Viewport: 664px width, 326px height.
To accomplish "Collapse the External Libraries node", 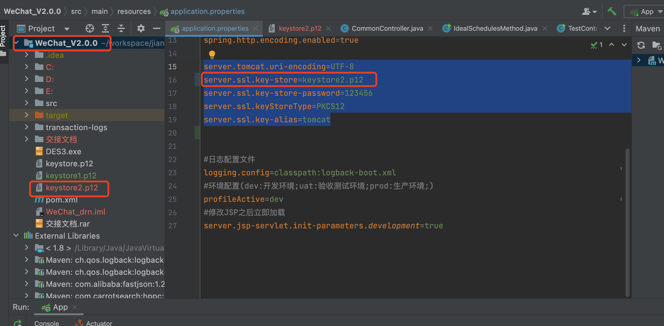I will coord(16,235).
